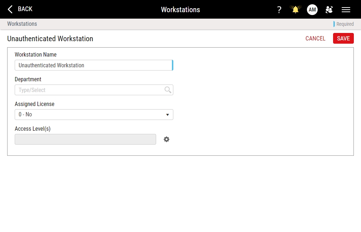Viewport: 361px width, 232px height.
Task: Open Access Levels gear settings
Action: (x=167, y=139)
